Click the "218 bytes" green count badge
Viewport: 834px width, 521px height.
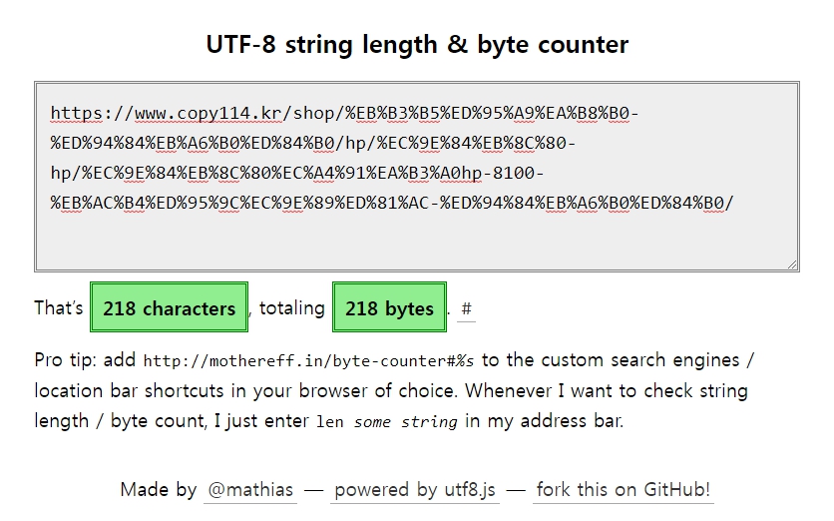[389, 308]
